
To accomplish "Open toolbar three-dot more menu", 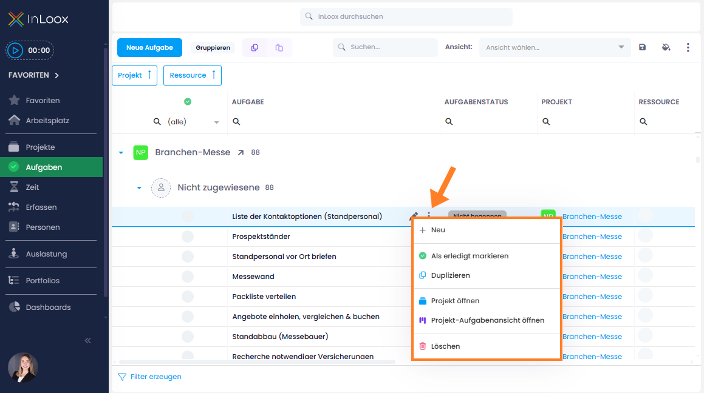I will pos(688,47).
